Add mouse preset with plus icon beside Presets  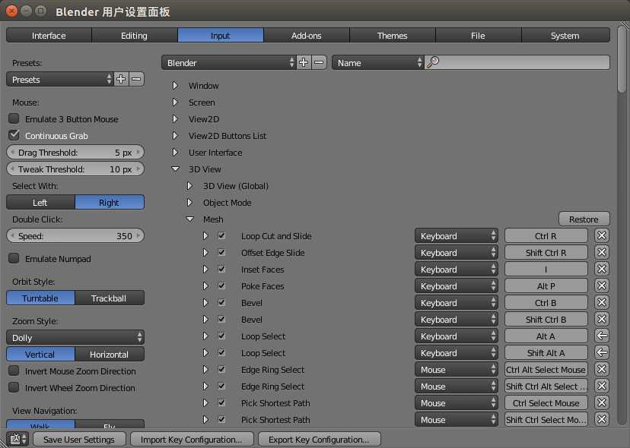pos(121,80)
